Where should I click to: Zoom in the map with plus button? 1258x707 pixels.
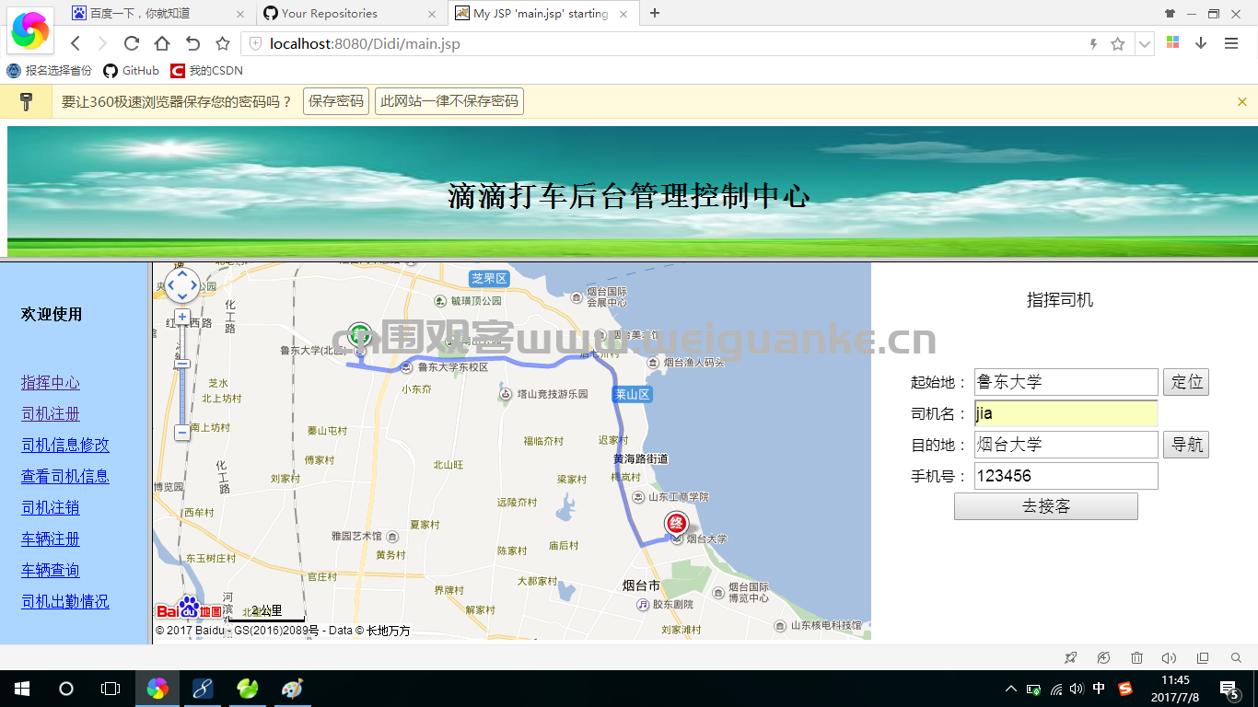[x=182, y=318]
